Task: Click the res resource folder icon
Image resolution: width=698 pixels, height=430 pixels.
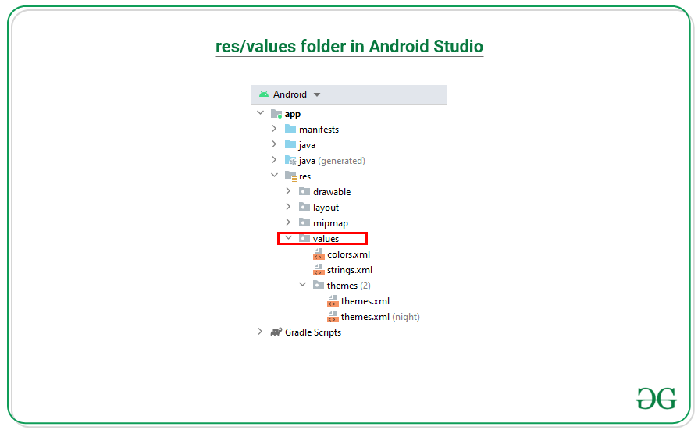Action: point(290,176)
